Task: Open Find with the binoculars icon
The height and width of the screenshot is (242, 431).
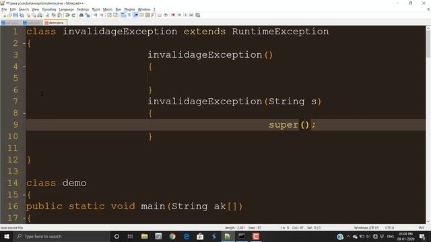Action: [x=81, y=15]
